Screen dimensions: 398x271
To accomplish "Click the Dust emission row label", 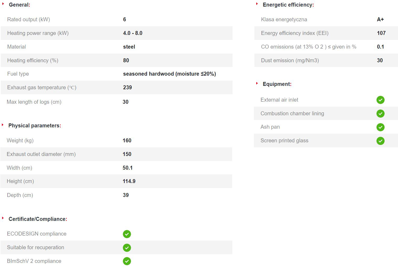I will click(290, 60).
